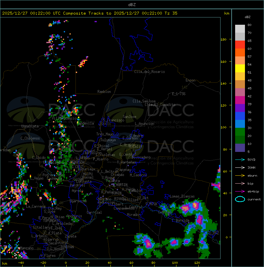
Task: Click the cyan 'current' ellipse symbol
Action: (x=240, y=199)
